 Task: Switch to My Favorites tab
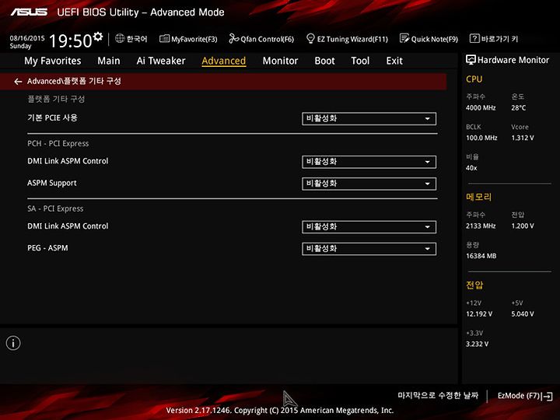tap(53, 61)
